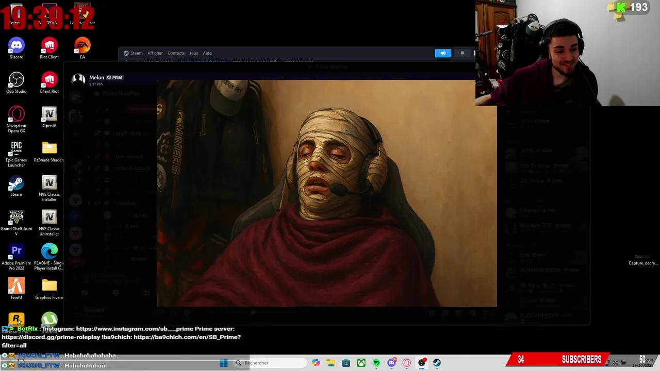Open the Afficher menu in Steam

click(x=155, y=53)
